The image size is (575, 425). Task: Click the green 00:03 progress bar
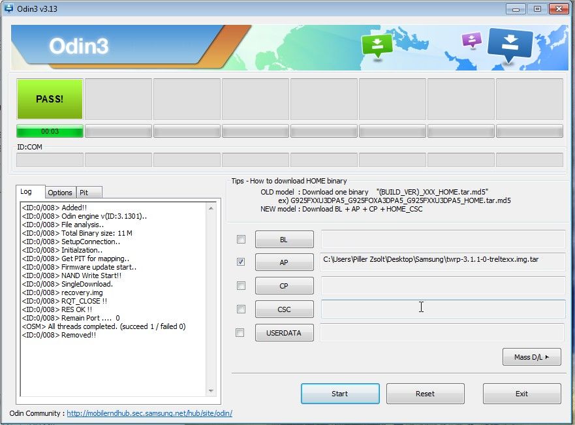pos(50,131)
